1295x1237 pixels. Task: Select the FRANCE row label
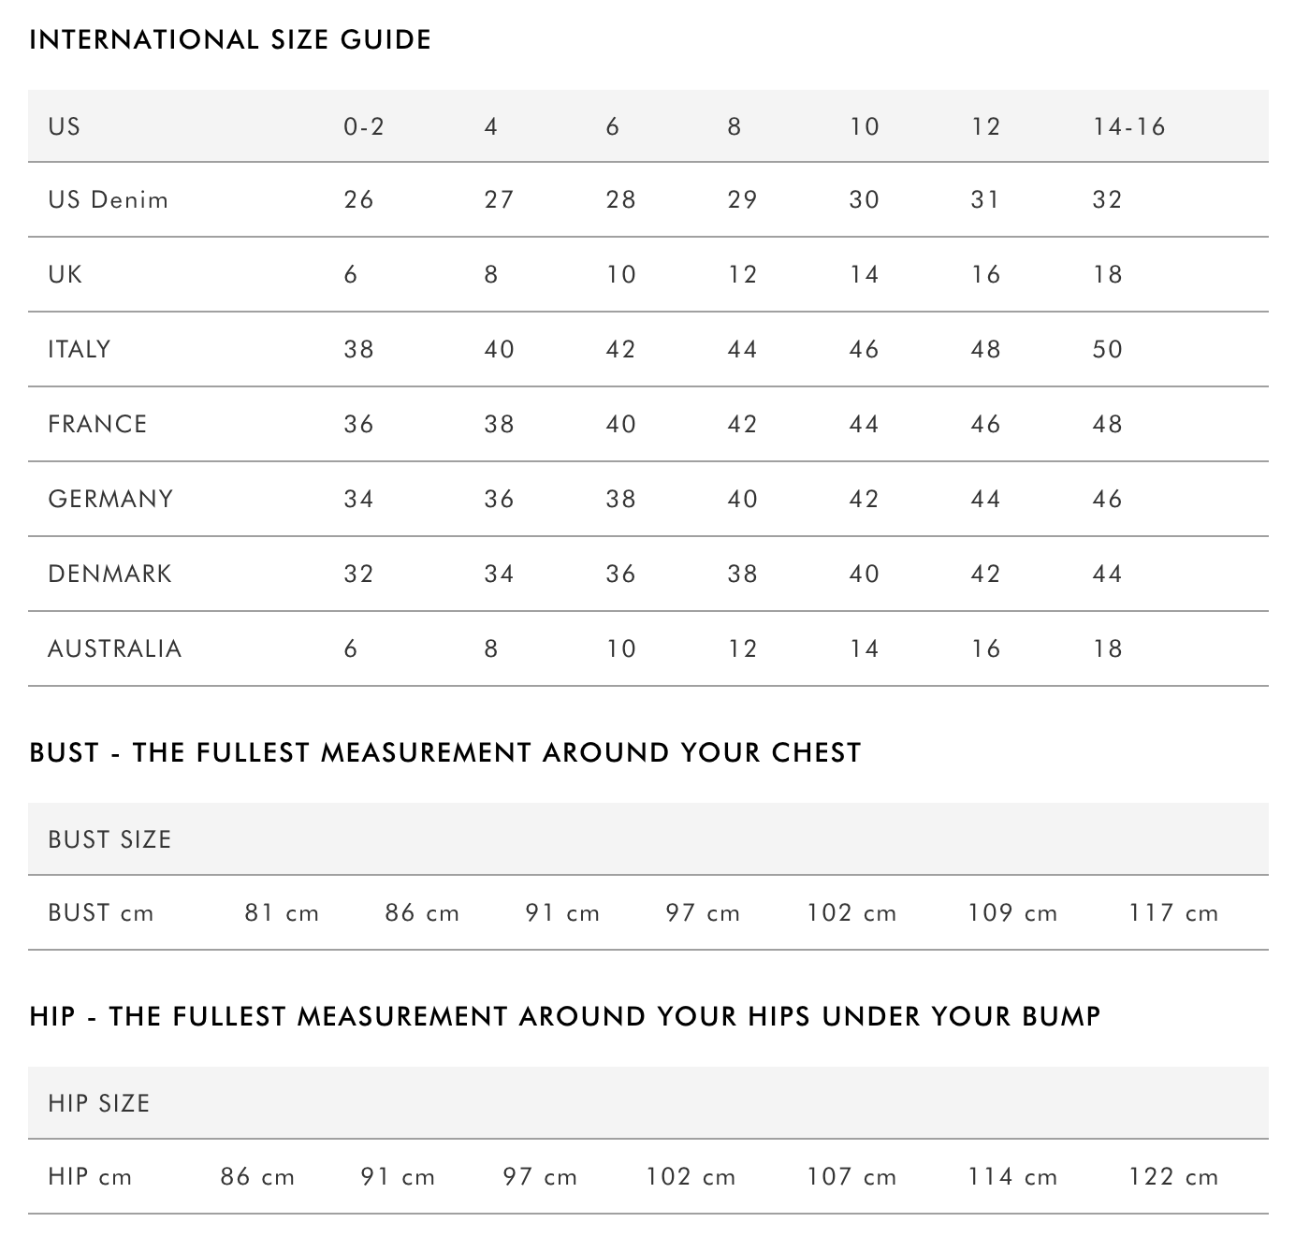tap(97, 424)
